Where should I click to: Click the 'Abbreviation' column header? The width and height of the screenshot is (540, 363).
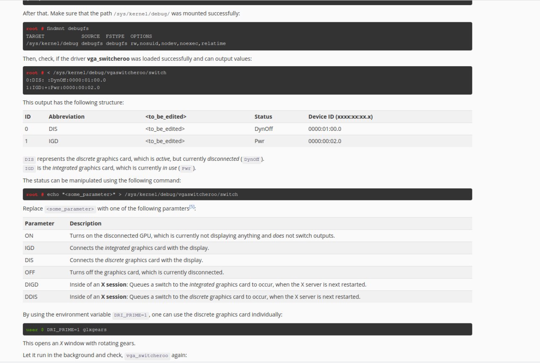coord(67,116)
